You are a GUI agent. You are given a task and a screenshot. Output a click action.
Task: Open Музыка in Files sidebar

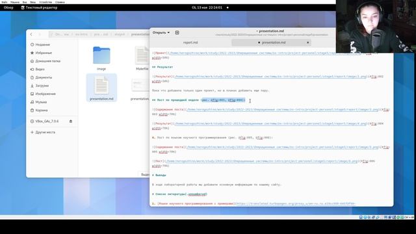tap(52, 102)
